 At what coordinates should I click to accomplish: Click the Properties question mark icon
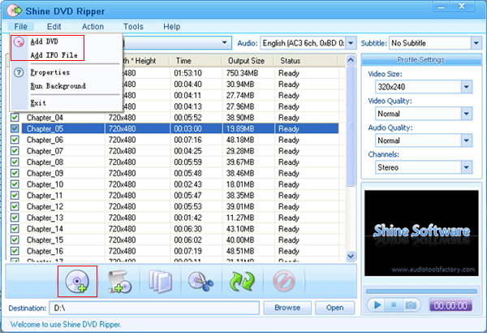[x=19, y=72]
